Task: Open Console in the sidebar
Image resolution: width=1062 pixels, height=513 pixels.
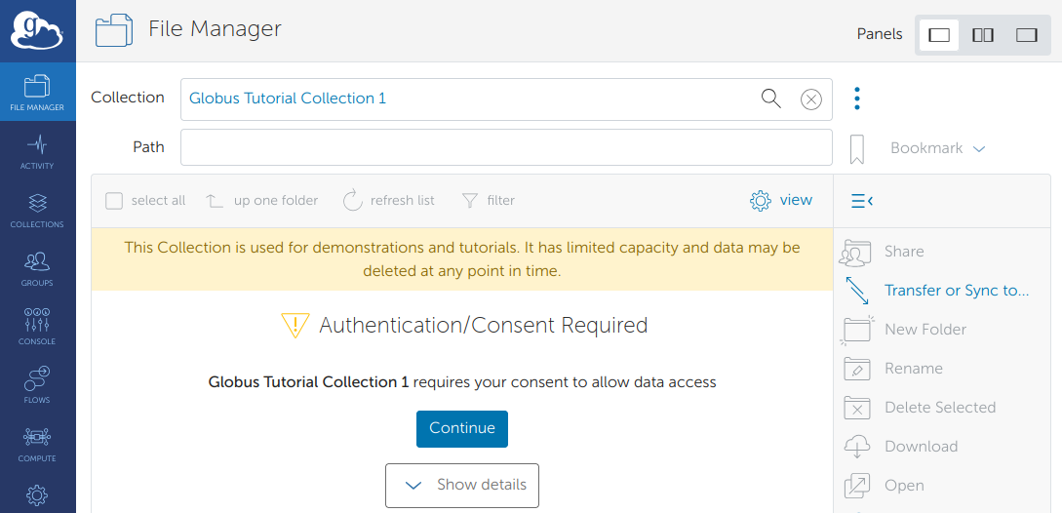Action: (x=37, y=327)
